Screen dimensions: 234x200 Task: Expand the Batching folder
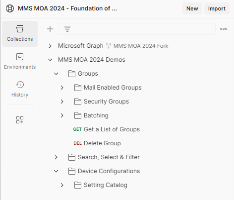pyautogui.click(x=62, y=115)
